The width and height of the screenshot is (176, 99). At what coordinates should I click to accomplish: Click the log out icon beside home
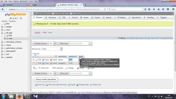(13, 18)
